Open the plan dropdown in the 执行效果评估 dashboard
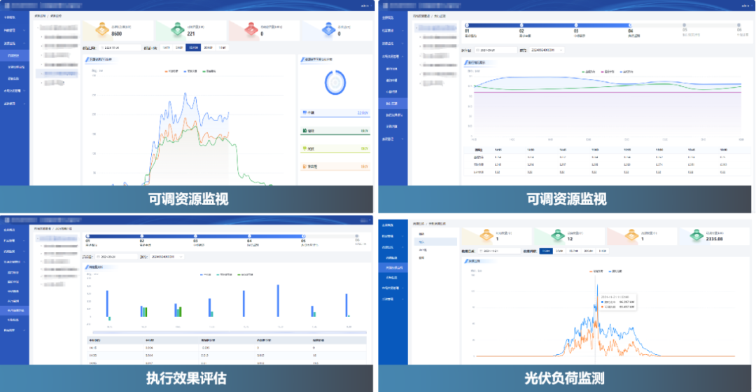Screen dimensions: 756x392 click(x=167, y=257)
